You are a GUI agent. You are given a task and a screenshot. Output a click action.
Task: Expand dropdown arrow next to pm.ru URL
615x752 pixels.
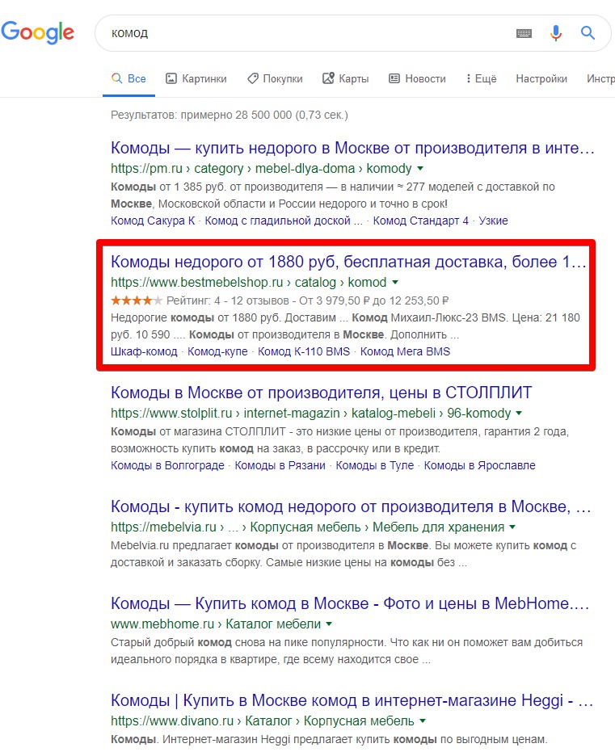[x=420, y=169]
